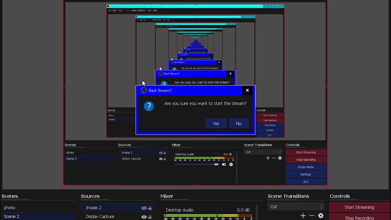The image size is (391, 220).
Task: Open Scene Collection menu in outermost captured OBS window
Action: click(x=138, y=10)
